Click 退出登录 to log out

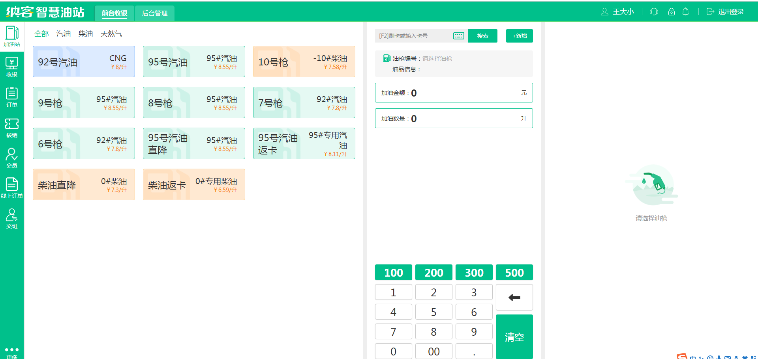[x=725, y=12]
